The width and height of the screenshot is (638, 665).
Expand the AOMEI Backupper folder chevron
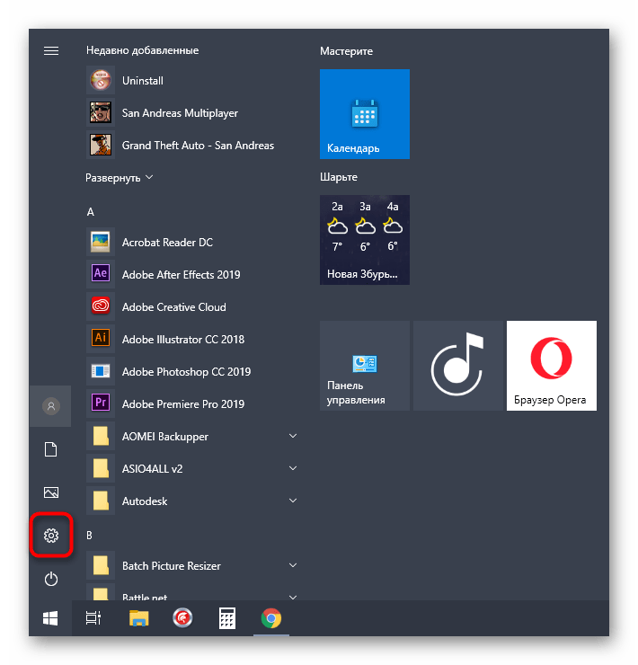coord(293,436)
